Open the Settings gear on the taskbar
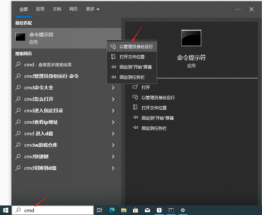Image resolution: width=262 pixels, height=215 pixels. [183, 210]
